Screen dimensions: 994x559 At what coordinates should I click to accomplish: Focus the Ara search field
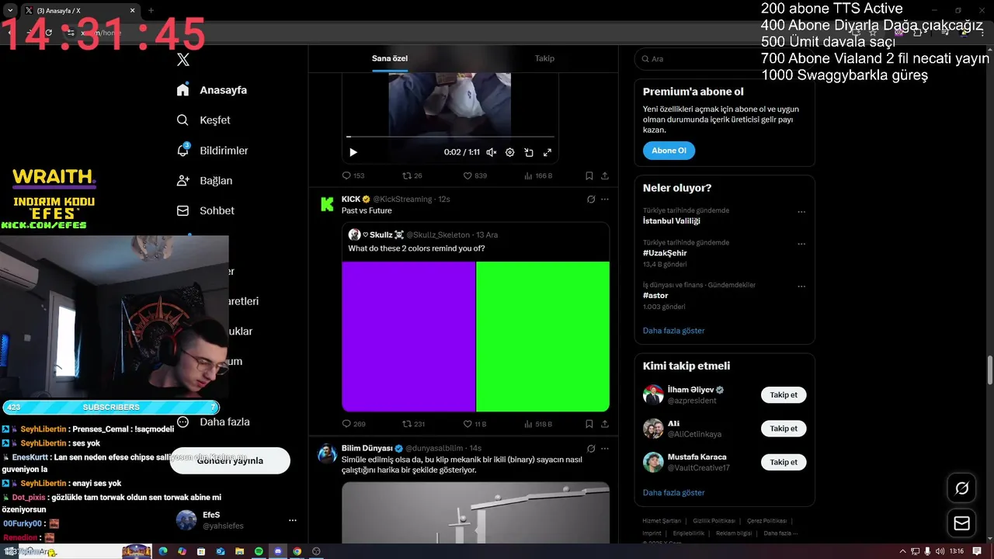725,59
